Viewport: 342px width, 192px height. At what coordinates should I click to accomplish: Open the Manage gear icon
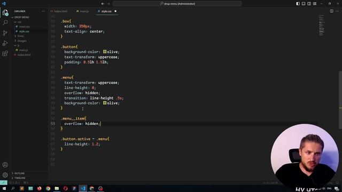tap(5, 175)
